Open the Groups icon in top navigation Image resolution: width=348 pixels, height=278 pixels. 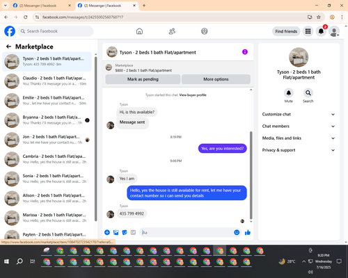(205, 31)
